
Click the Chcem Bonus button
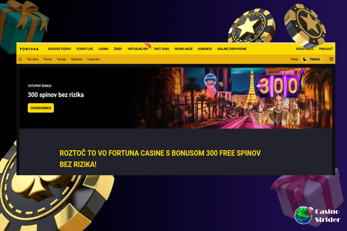(x=41, y=108)
